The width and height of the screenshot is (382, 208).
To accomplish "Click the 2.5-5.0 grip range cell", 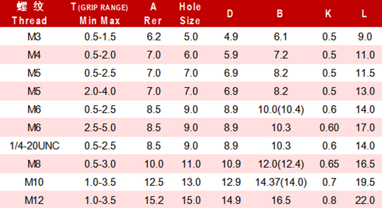I will pyautogui.click(x=100, y=128).
